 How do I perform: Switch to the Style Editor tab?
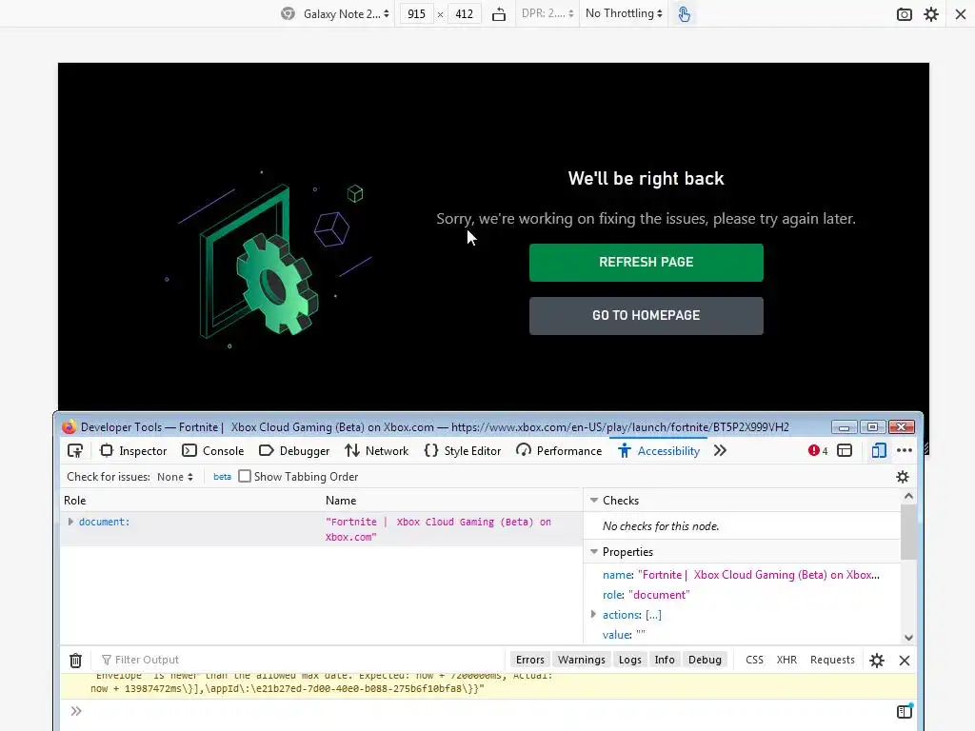[462, 450]
